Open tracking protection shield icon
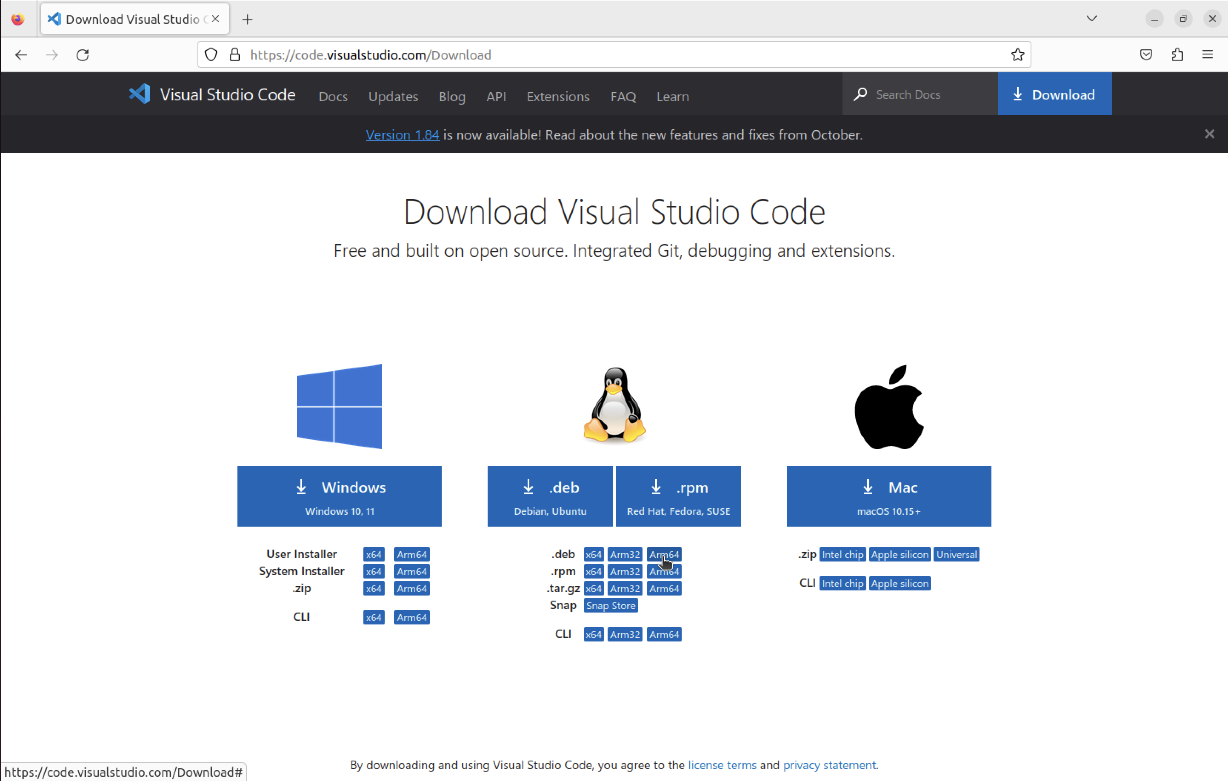Viewport: 1228px width, 781px height. [x=211, y=54]
